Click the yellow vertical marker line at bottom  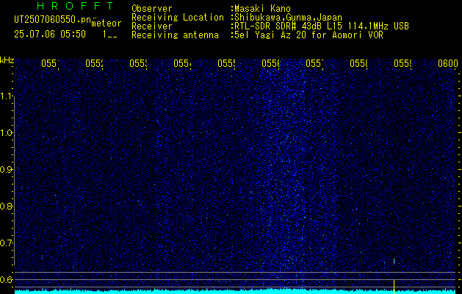[394, 287]
